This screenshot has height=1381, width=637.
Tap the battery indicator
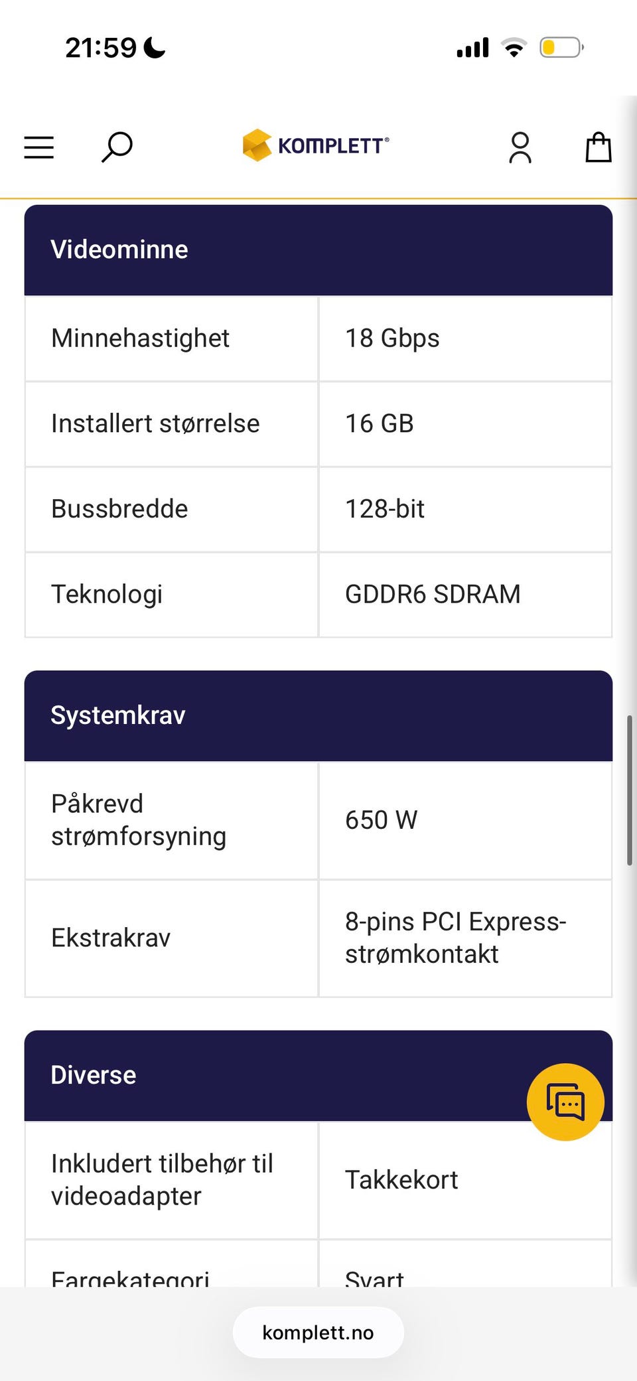(x=561, y=48)
